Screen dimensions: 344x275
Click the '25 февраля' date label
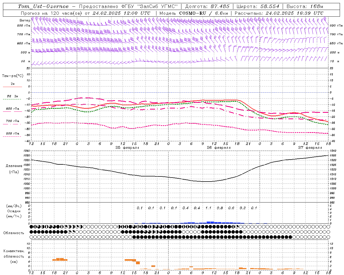coord(127,148)
